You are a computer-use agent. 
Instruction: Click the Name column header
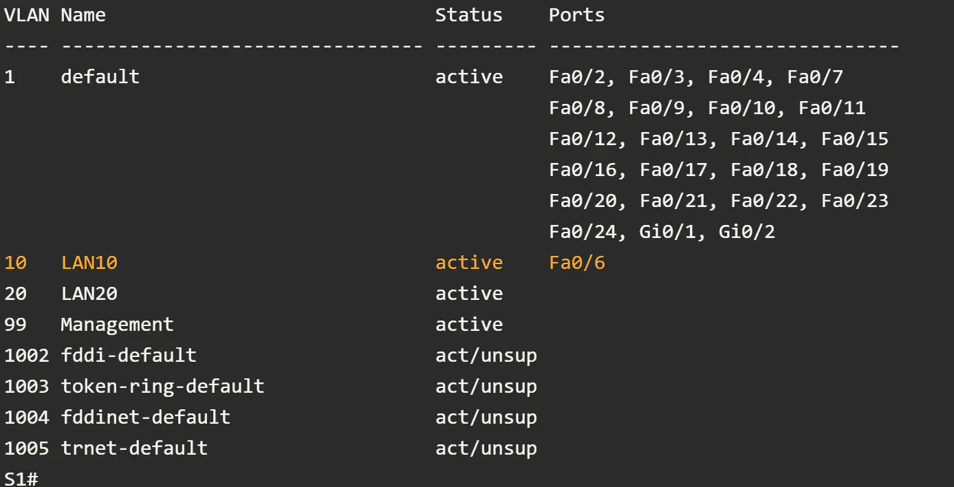point(83,15)
